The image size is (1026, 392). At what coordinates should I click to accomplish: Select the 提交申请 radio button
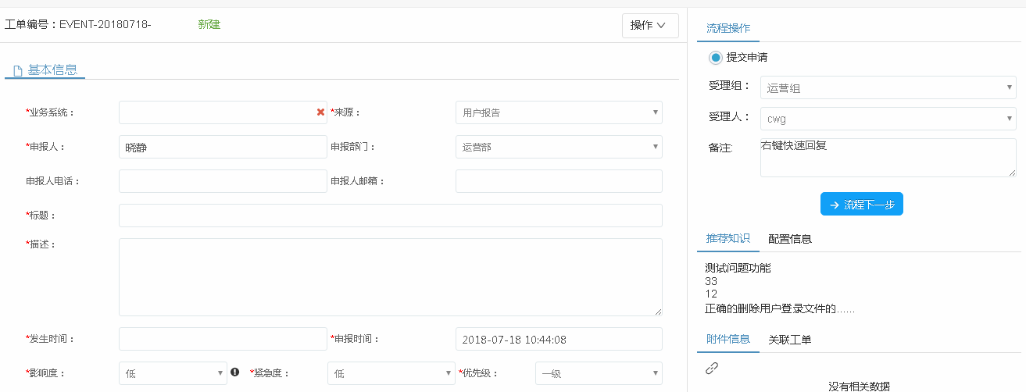pos(716,57)
